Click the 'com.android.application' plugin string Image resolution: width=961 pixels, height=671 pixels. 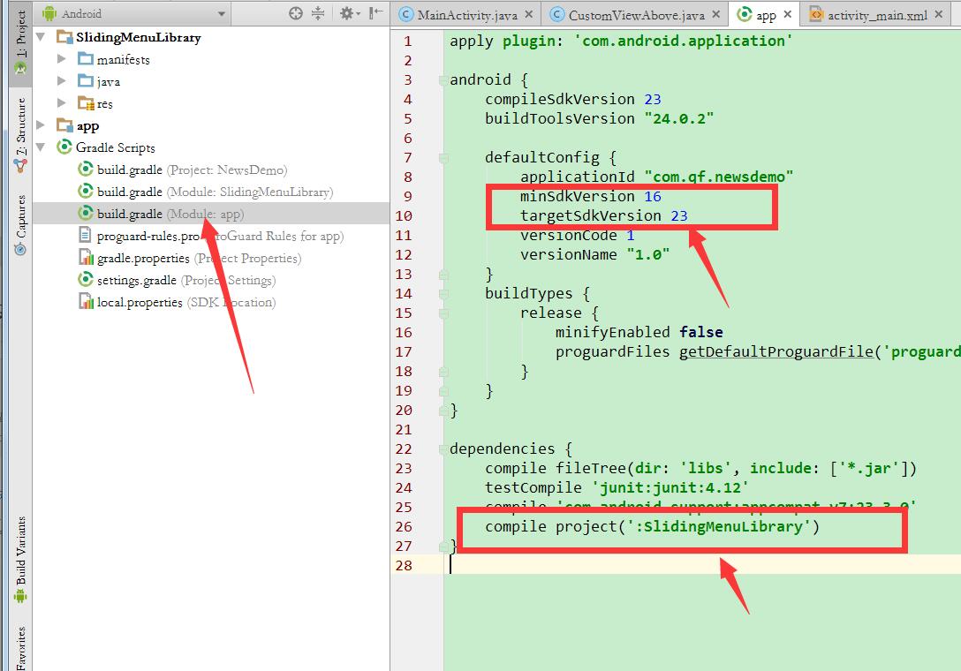pyautogui.click(x=684, y=41)
